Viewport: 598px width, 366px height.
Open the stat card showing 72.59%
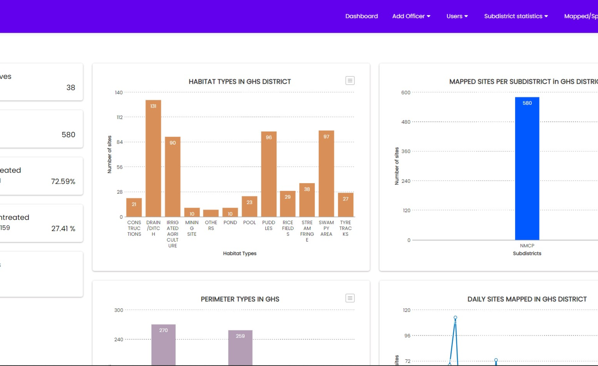41,176
